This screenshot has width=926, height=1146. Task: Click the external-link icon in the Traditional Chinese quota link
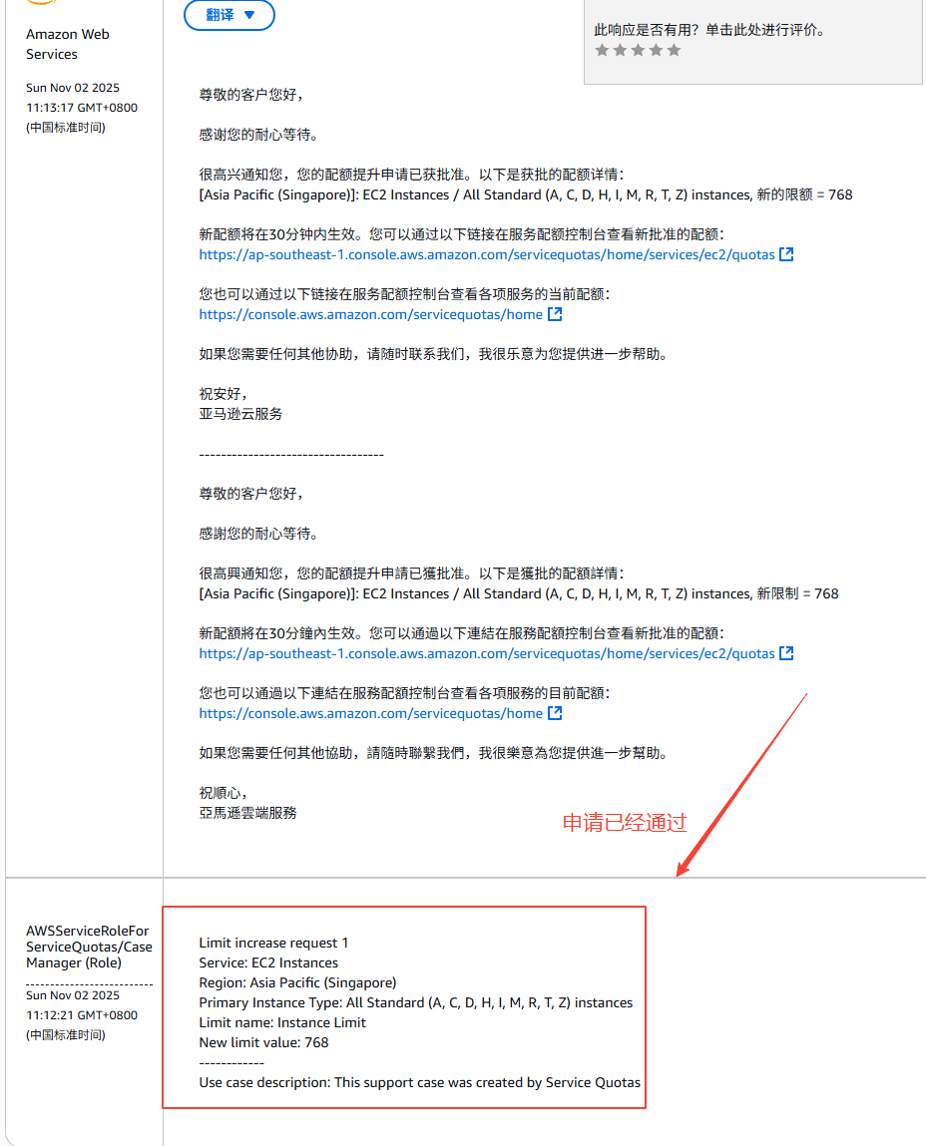click(x=786, y=652)
